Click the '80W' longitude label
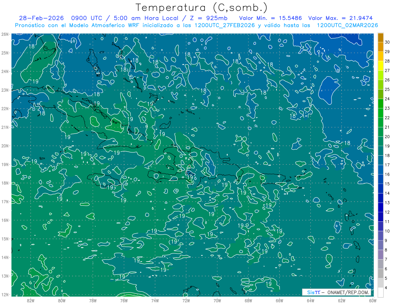The height and width of the screenshot is (305, 396). (62, 300)
